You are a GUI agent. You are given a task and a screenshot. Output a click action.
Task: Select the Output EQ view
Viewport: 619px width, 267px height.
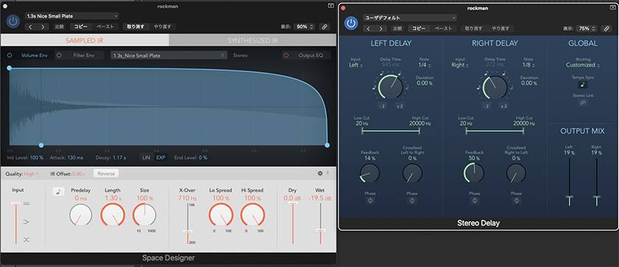(310, 55)
